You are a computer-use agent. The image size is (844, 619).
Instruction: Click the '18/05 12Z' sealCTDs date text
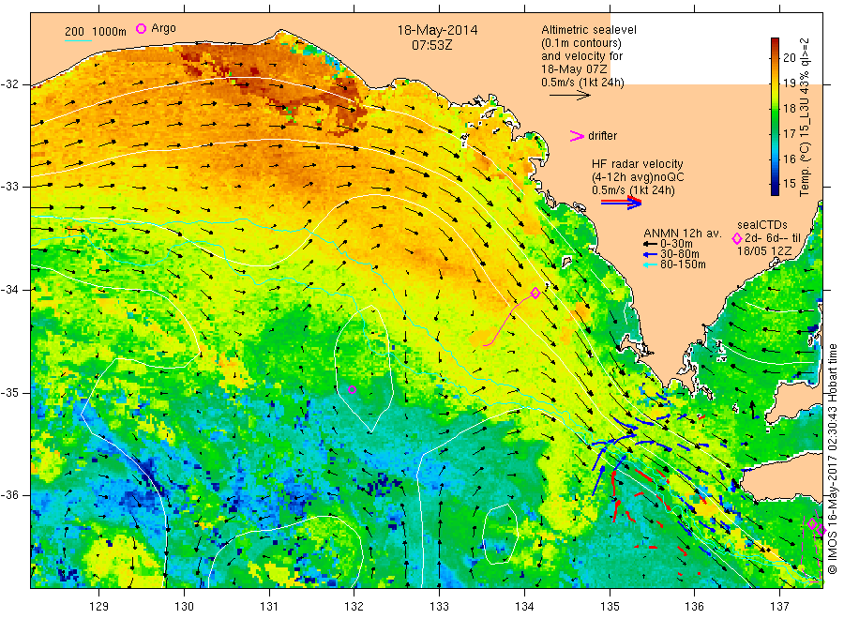click(764, 251)
